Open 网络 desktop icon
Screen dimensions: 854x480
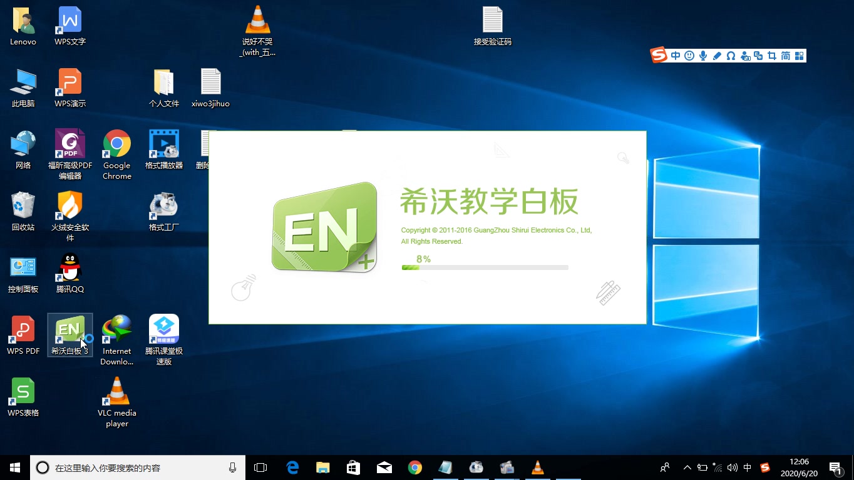pos(23,150)
